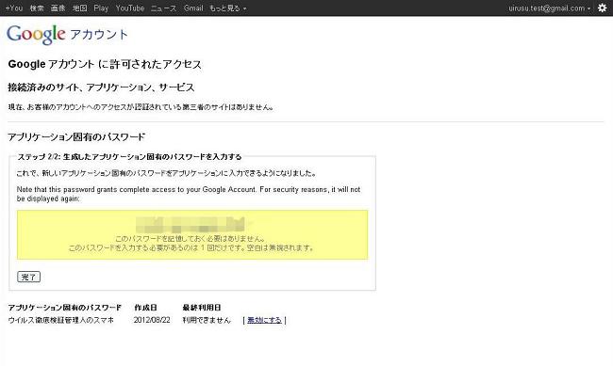The image size is (613, 366).
Task: Open 画像 in the top bar
Action: pyautogui.click(x=58, y=8)
